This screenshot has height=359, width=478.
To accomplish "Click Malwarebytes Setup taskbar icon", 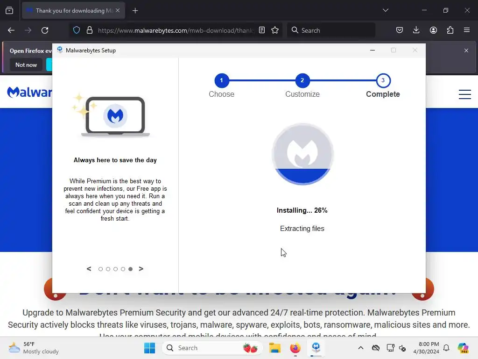I will coord(316,347).
